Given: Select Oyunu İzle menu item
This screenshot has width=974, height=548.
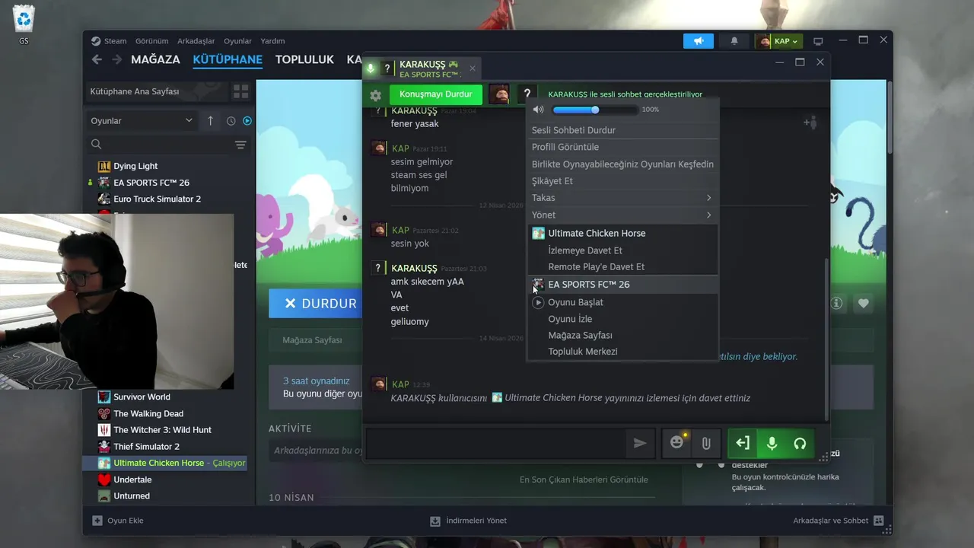Looking at the screenshot, I should pos(622,319).
